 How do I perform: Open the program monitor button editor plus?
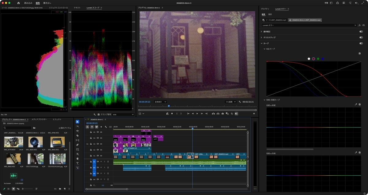click(x=254, y=113)
